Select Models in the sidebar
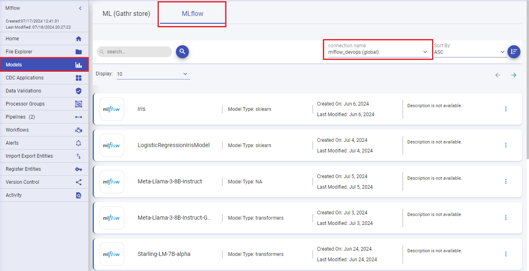 tap(44, 65)
